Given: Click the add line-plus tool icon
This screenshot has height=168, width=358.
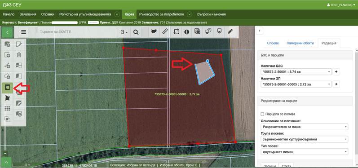Looking at the screenshot, I should click(8, 66).
